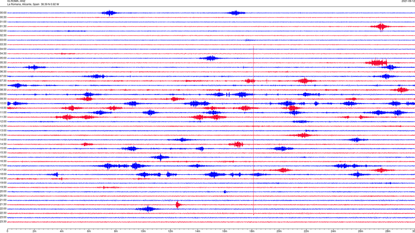Click the 00:30 trace time label

(x=3, y=17)
